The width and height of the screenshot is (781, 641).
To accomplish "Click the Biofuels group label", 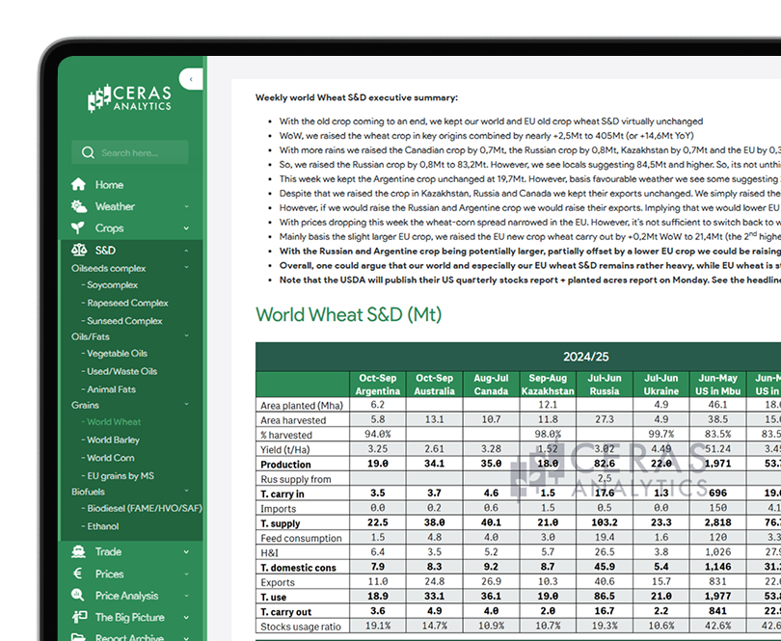I will (88, 492).
